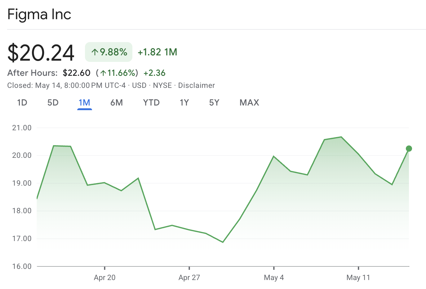Select the 1D time range tab
The height and width of the screenshot is (289, 426).
(x=22, y=103)
